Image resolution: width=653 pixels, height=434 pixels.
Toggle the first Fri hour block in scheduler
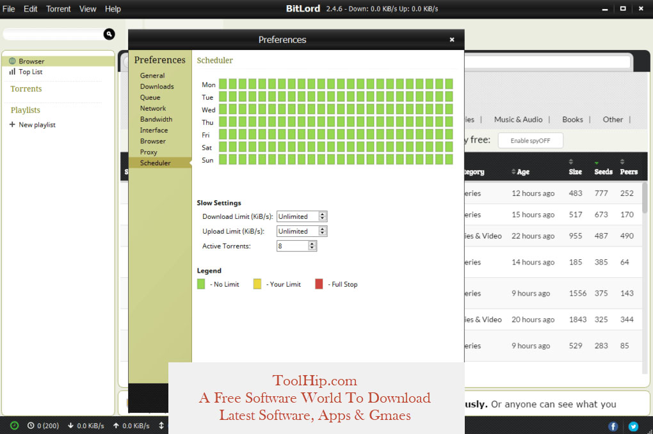[223, 134]
